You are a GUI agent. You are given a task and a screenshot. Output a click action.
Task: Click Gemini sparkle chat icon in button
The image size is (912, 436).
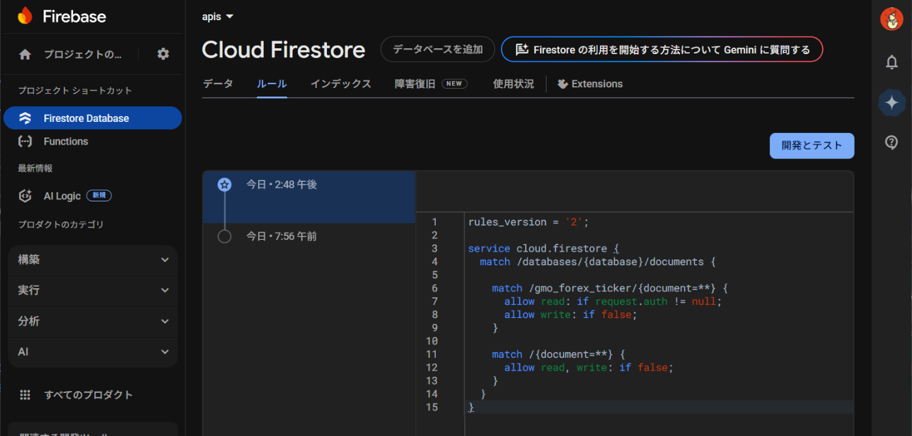pyautogui.click(x=521, y=50)
